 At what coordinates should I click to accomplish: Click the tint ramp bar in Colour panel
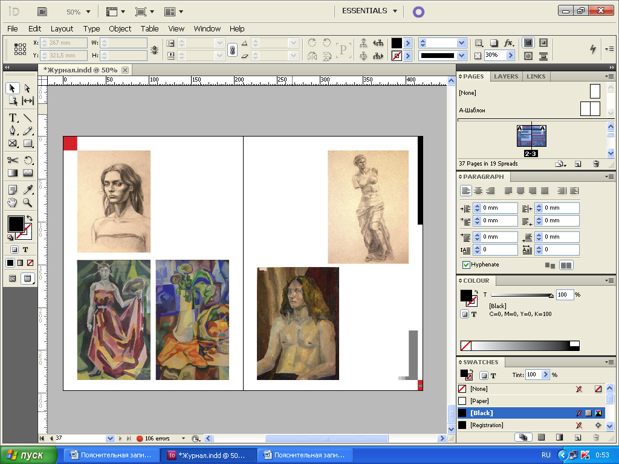(x=520, y=346)
